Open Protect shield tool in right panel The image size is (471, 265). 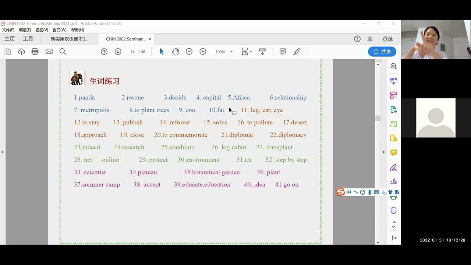click(393, 211)
